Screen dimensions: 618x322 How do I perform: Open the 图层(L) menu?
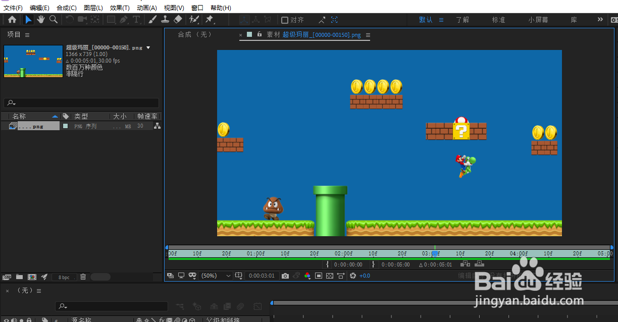[x=93, y=8]
